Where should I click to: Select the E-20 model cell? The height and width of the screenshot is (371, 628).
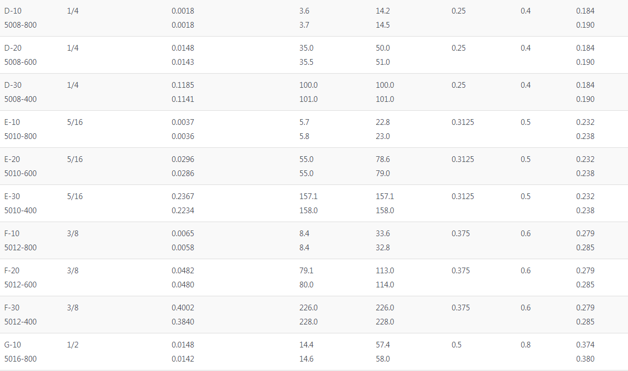[13, 159]
